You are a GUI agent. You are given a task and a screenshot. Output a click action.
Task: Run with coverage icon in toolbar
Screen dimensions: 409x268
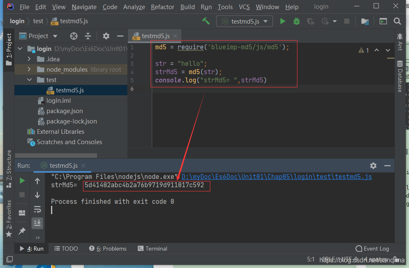pyautogui.click(x=310, y=22)
